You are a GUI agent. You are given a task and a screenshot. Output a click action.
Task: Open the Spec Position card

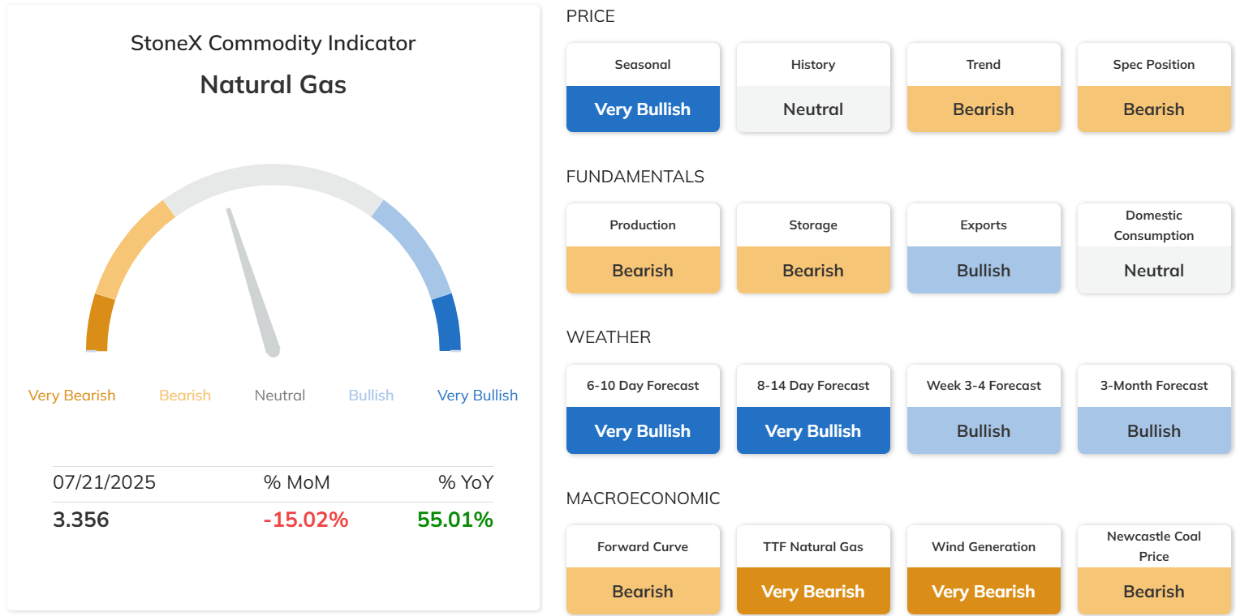click(1154, 88)
